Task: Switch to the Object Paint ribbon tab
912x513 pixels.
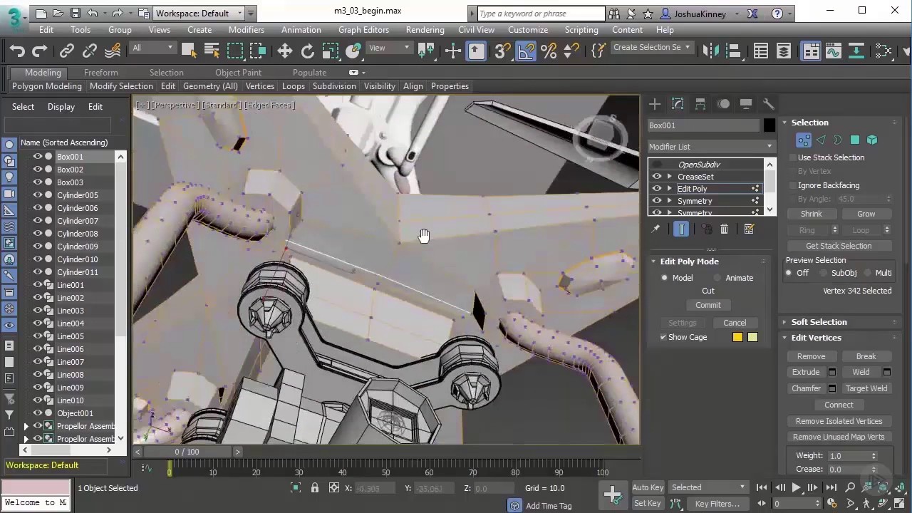Action: pos(238,73)
